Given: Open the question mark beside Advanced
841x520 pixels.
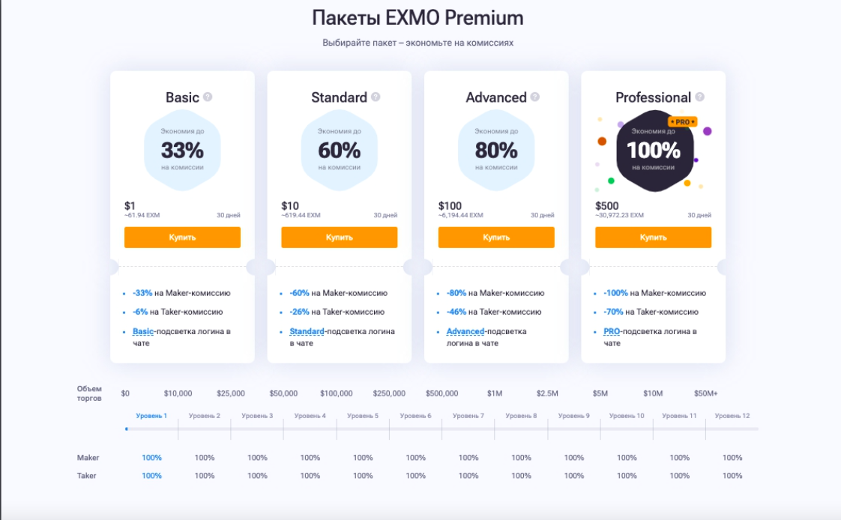Looking at the screenshot, I should click(534, 97).
